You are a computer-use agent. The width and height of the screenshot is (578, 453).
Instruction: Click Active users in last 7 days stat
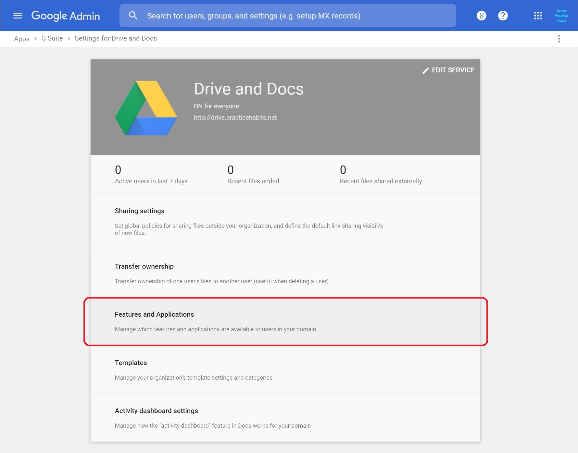[151, 175]
